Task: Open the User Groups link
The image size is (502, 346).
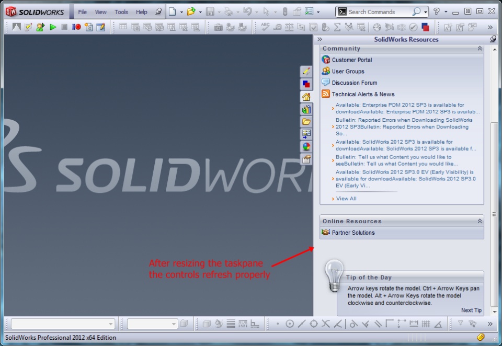Action: click(348, 72)
